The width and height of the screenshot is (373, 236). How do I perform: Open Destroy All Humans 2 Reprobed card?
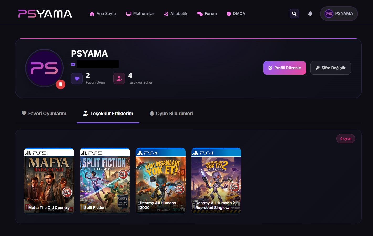click(216, 181)
